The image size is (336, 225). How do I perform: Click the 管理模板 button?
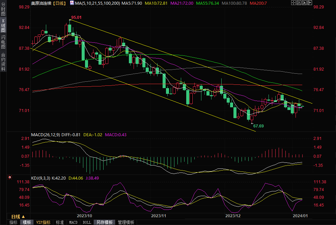126,222
